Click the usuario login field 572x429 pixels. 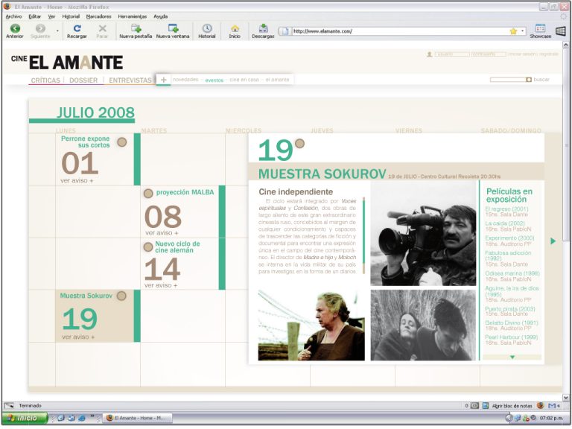tap(452, 54)
